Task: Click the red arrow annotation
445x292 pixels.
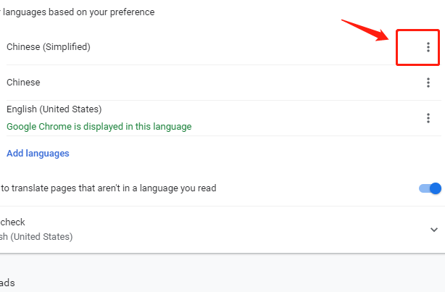Action: (x=367, y=32)
